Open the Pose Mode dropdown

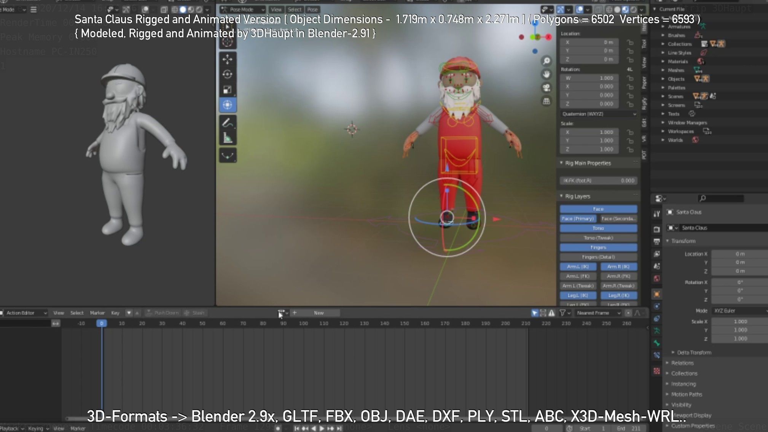243,10
